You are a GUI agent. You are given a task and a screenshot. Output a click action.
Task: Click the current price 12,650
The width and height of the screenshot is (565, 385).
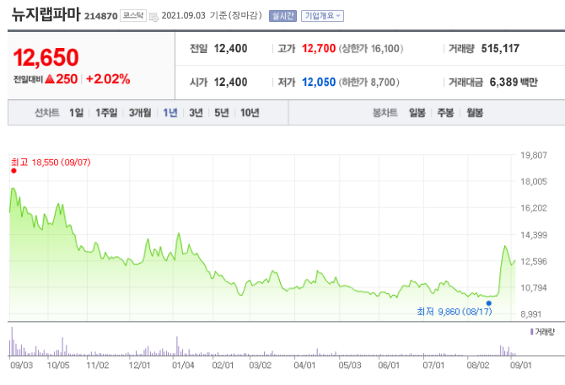[x=46, y=57]
